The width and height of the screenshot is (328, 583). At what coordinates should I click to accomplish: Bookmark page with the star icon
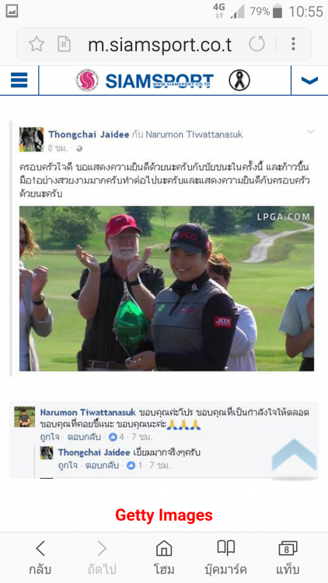coord(37,44)
